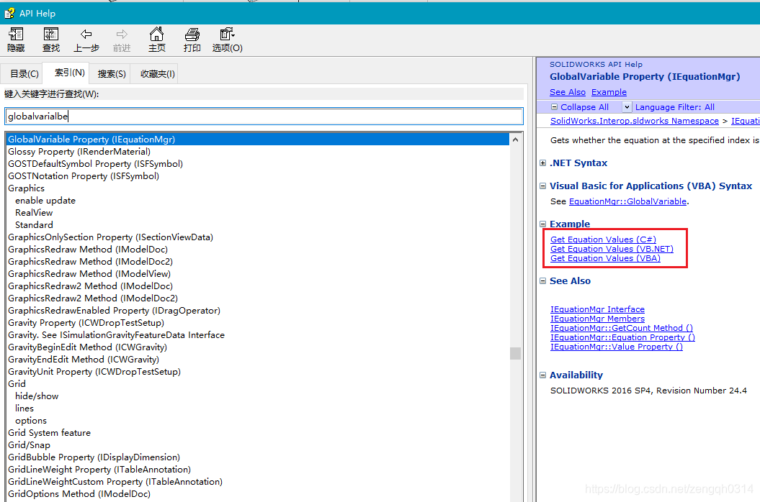Click the See Also header link

pyautogui.click(x=568, y=92)
